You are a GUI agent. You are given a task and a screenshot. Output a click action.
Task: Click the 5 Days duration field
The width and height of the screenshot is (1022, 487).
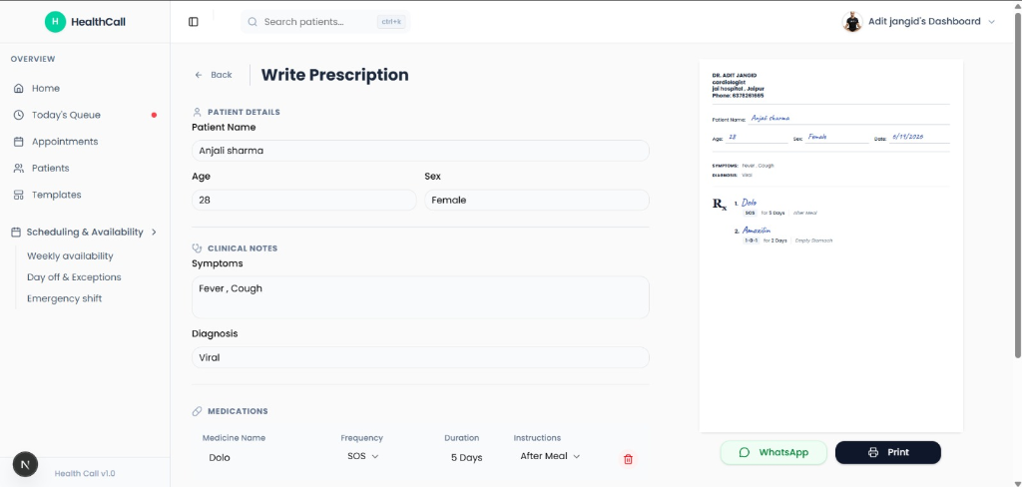pos(467,458)
